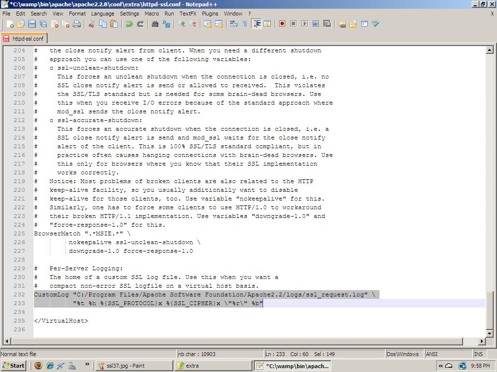Toggle show all characters pilcrow button

tap(245, 24)
